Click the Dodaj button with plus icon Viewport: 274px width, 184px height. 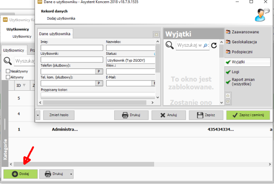tap(21, 174)
